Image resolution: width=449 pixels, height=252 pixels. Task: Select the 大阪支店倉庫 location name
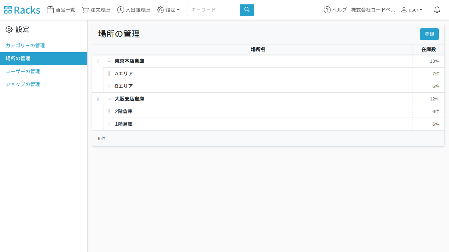[x=129, y=99]
